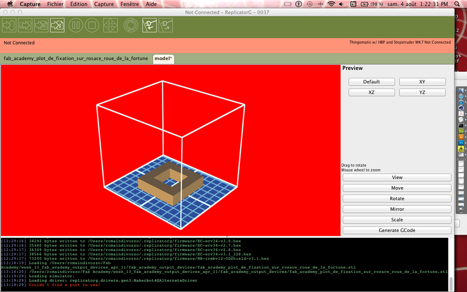Open iTunes from the Dock
The height and width of the screenshot is (292, 467).
coord(461,102)
